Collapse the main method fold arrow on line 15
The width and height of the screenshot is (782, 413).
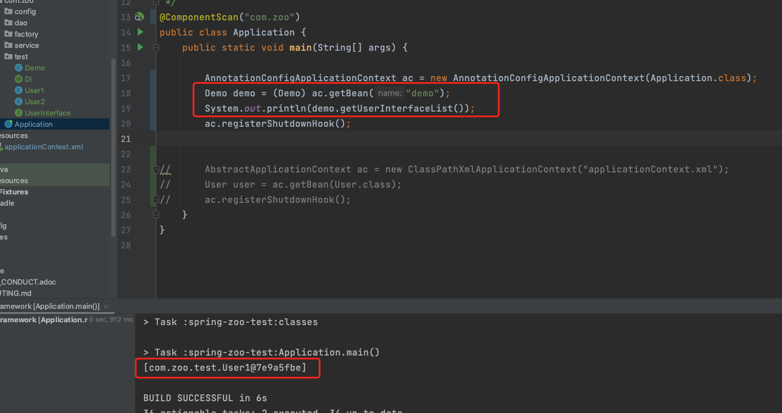coord(155,47)
